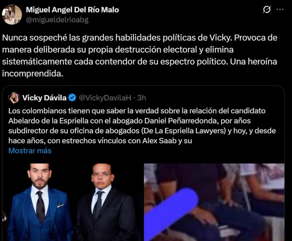Open Vicky Dávila's small avatar

(14, 98)
